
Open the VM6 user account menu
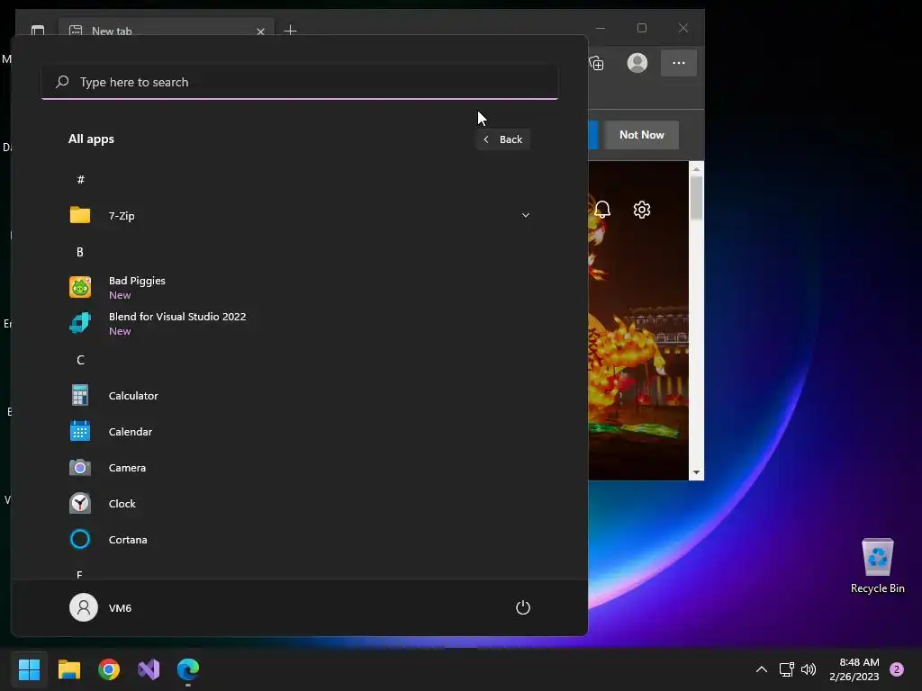pos(101,607)
